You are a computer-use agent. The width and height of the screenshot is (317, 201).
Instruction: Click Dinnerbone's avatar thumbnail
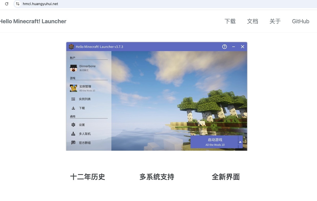[73, 68]
